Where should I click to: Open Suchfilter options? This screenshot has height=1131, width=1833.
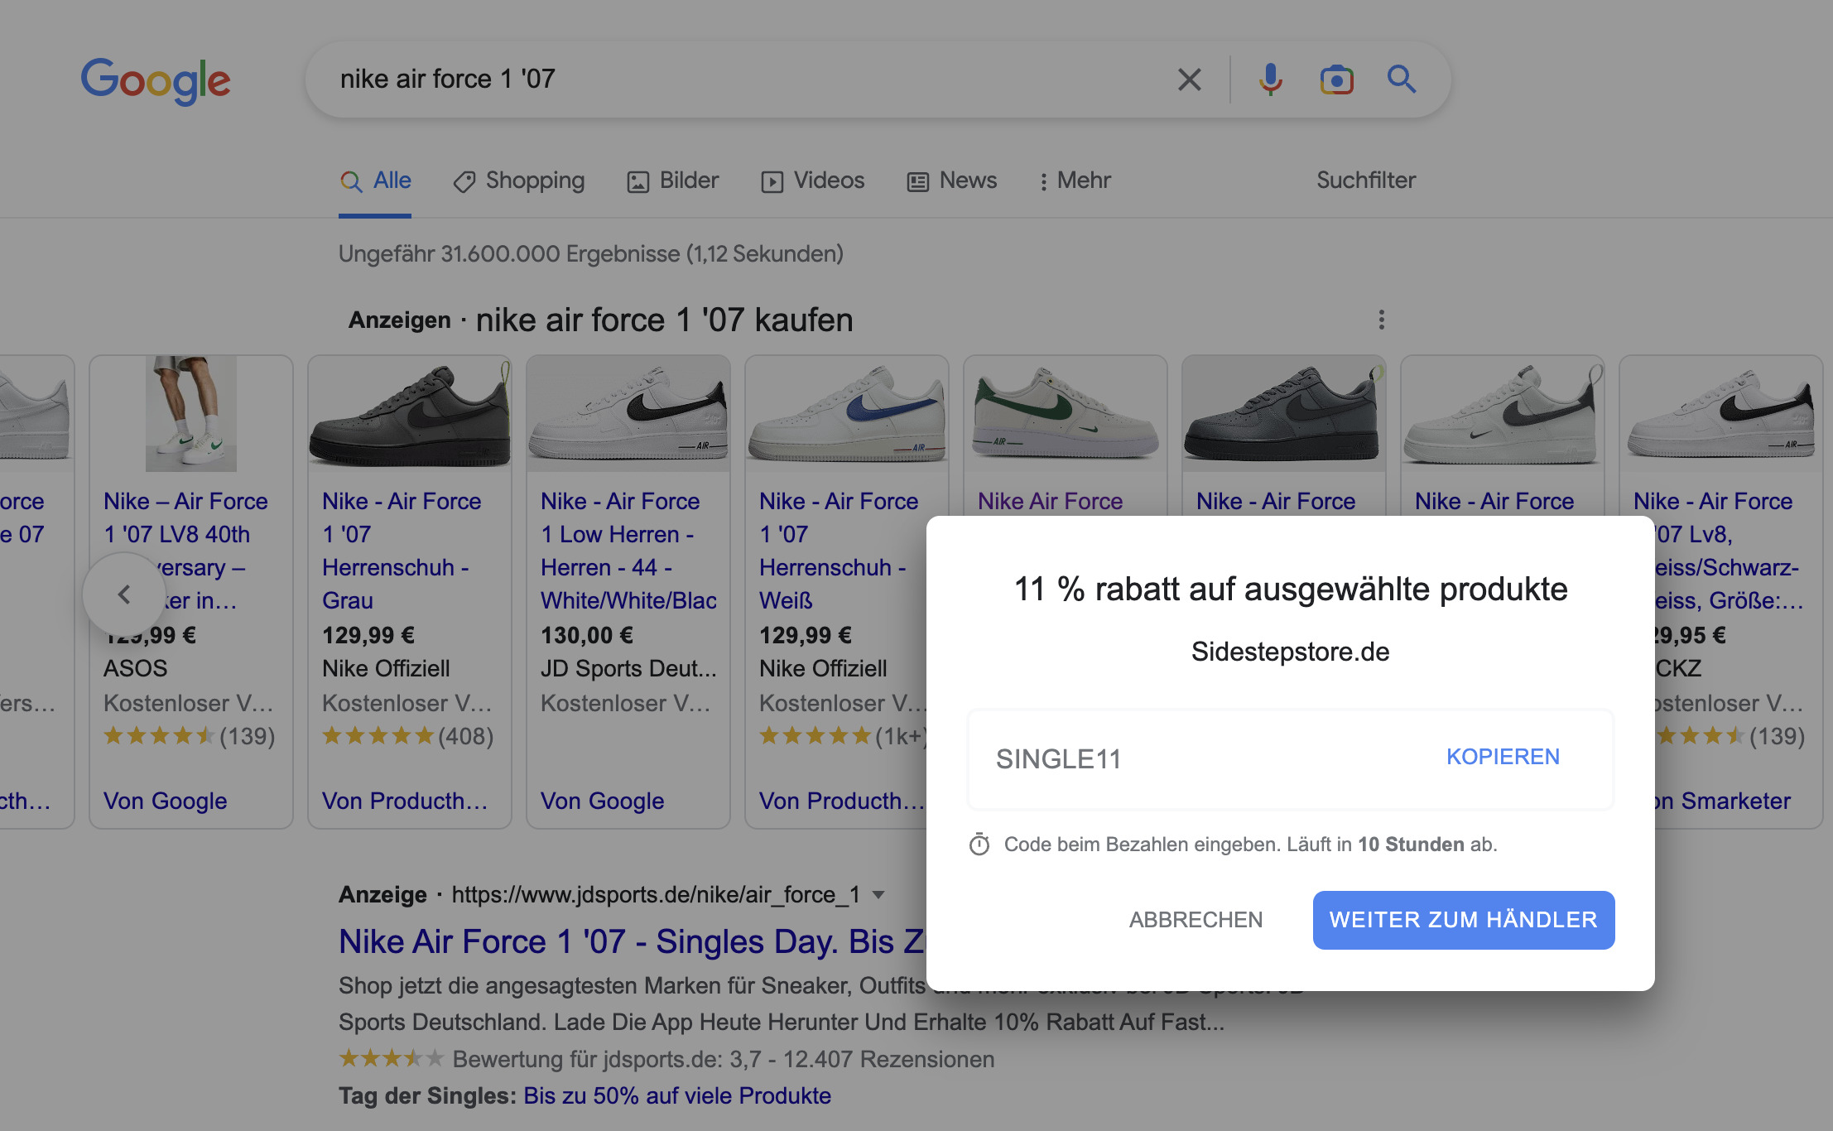pos(1366,180)
